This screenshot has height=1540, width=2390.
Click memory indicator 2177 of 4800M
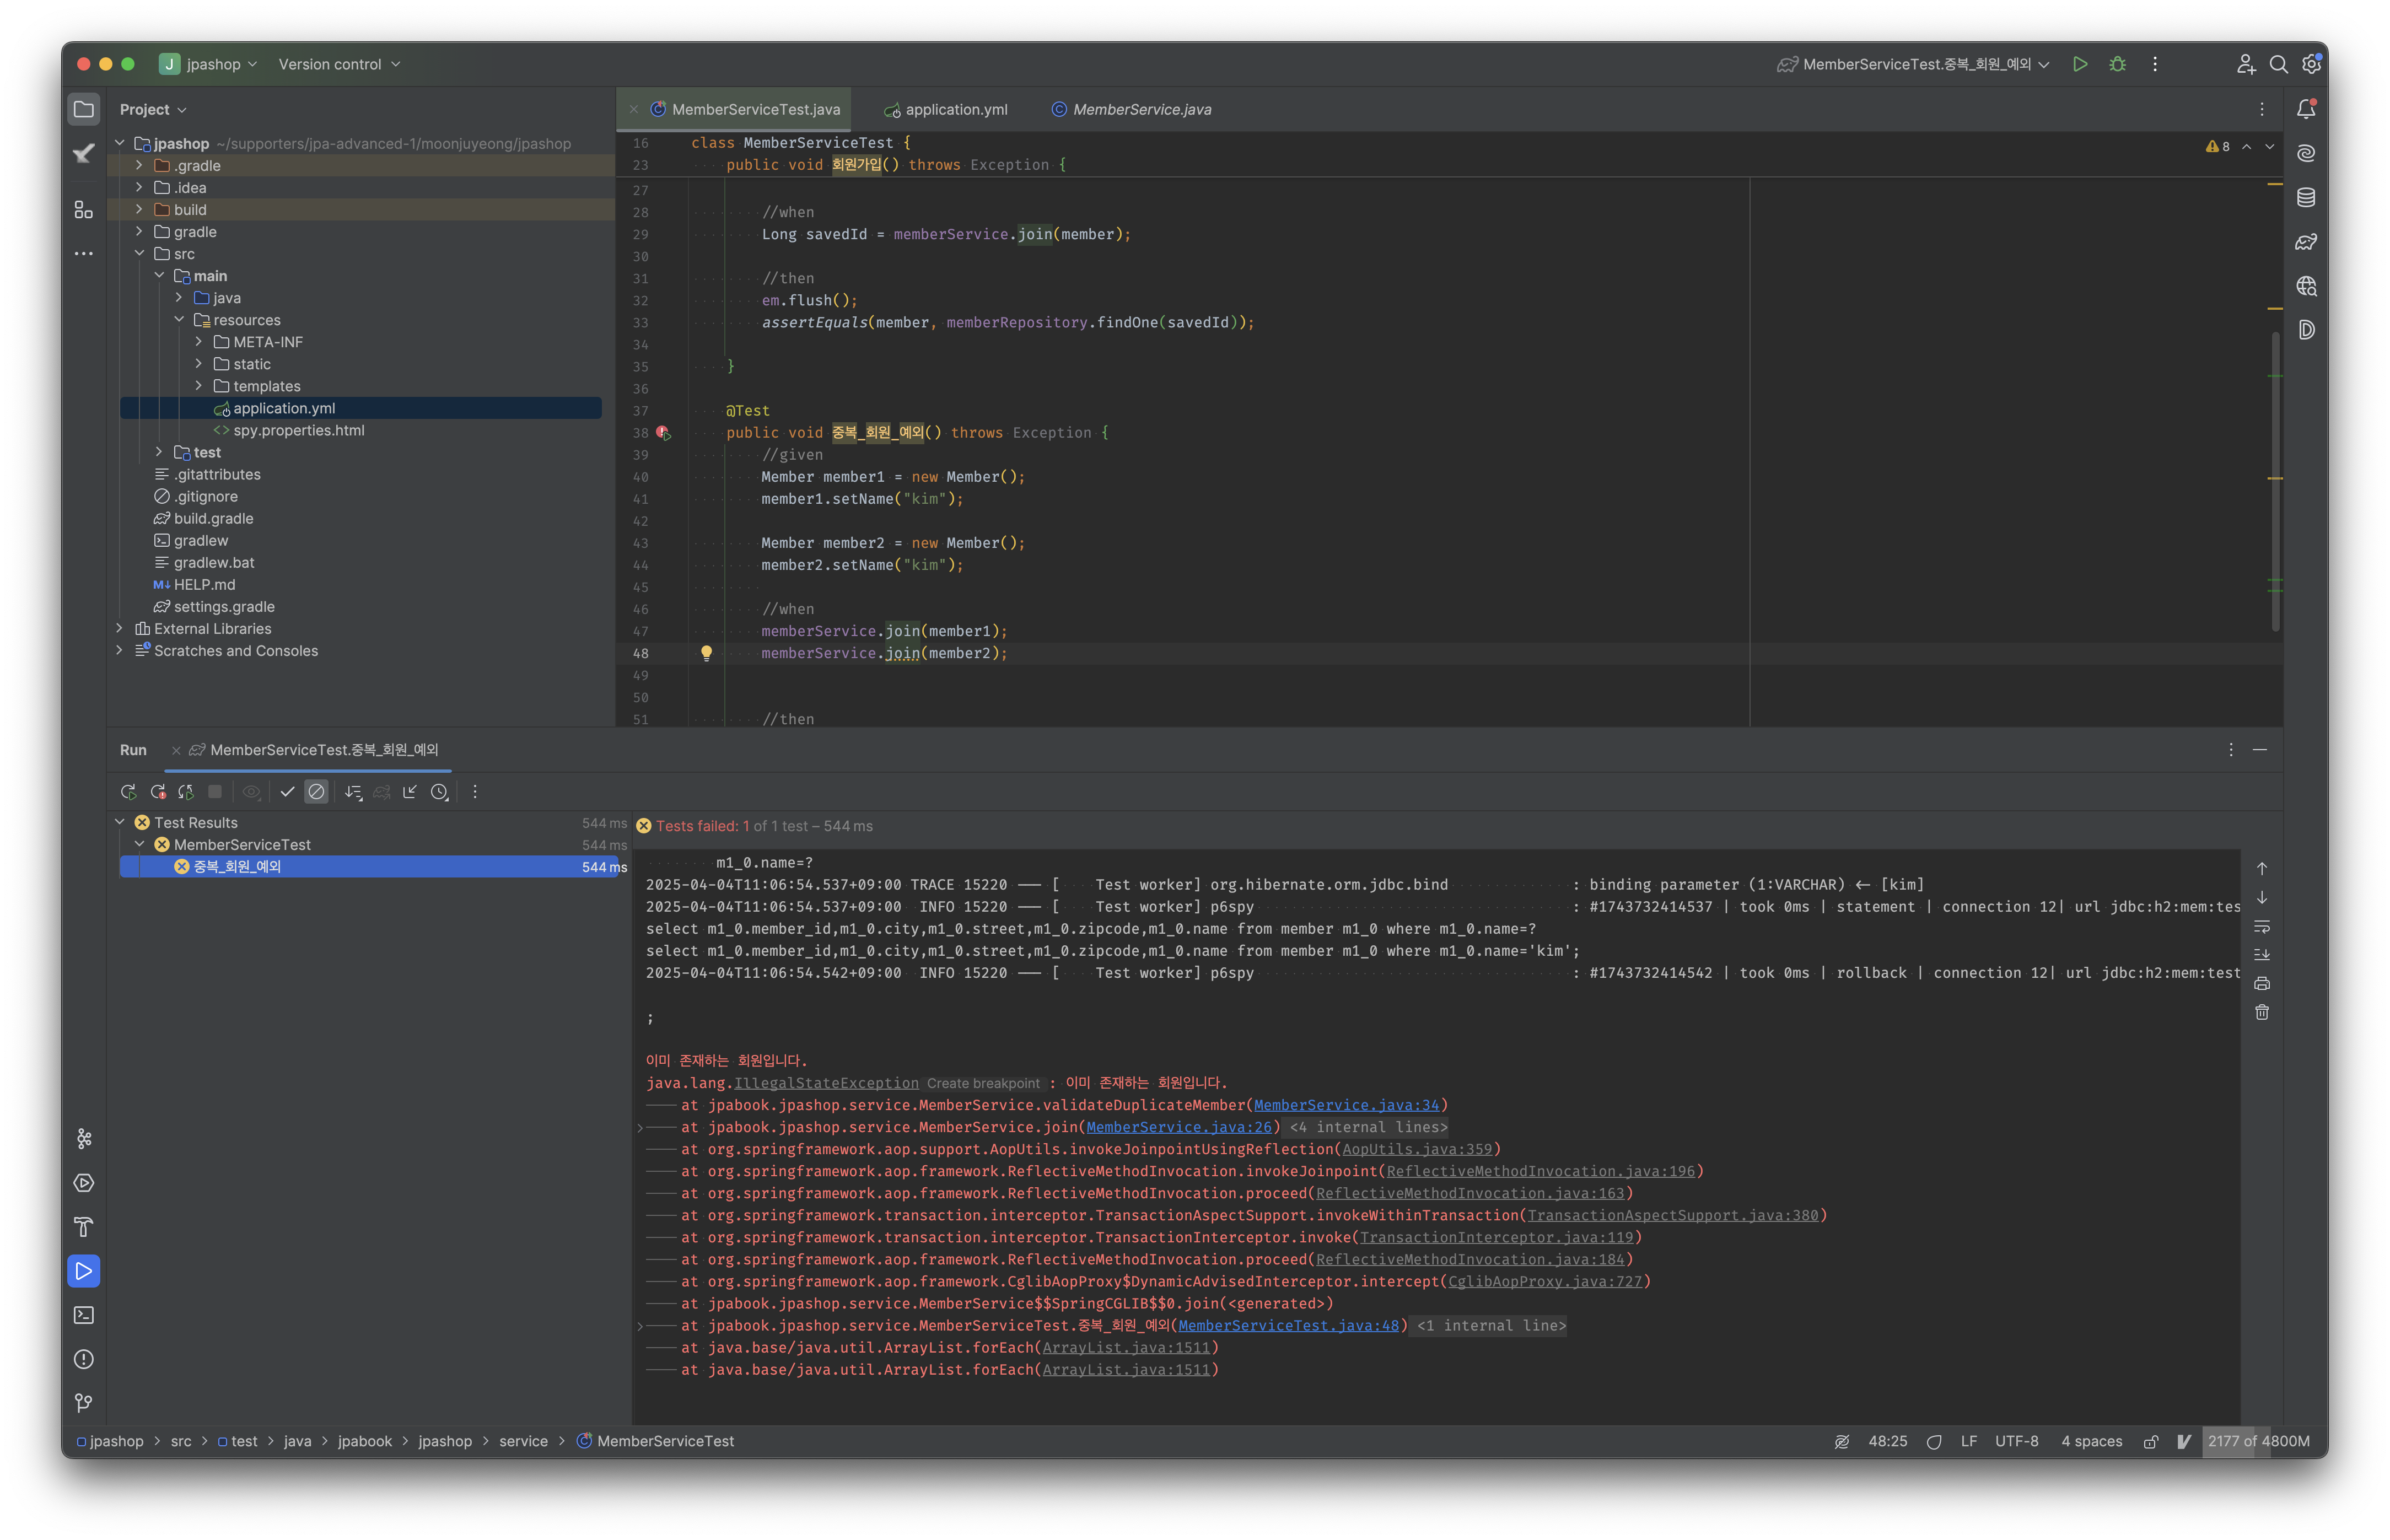point(2259,1441)
